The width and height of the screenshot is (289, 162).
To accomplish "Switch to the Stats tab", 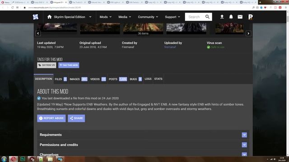I will [158, 79].
